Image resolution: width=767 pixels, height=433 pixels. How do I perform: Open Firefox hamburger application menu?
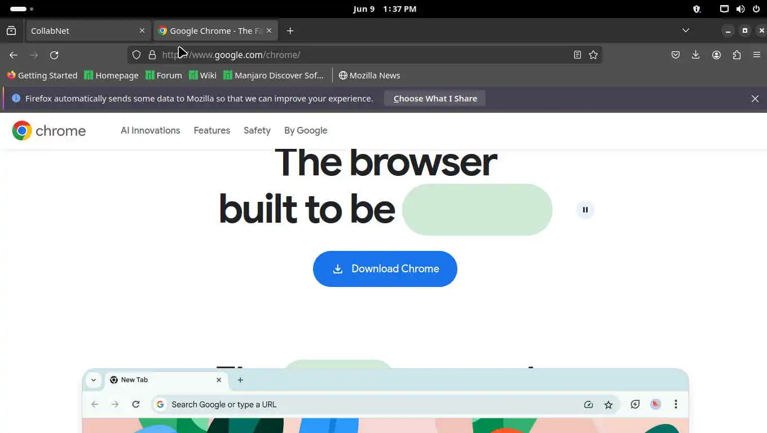[757, 55]
